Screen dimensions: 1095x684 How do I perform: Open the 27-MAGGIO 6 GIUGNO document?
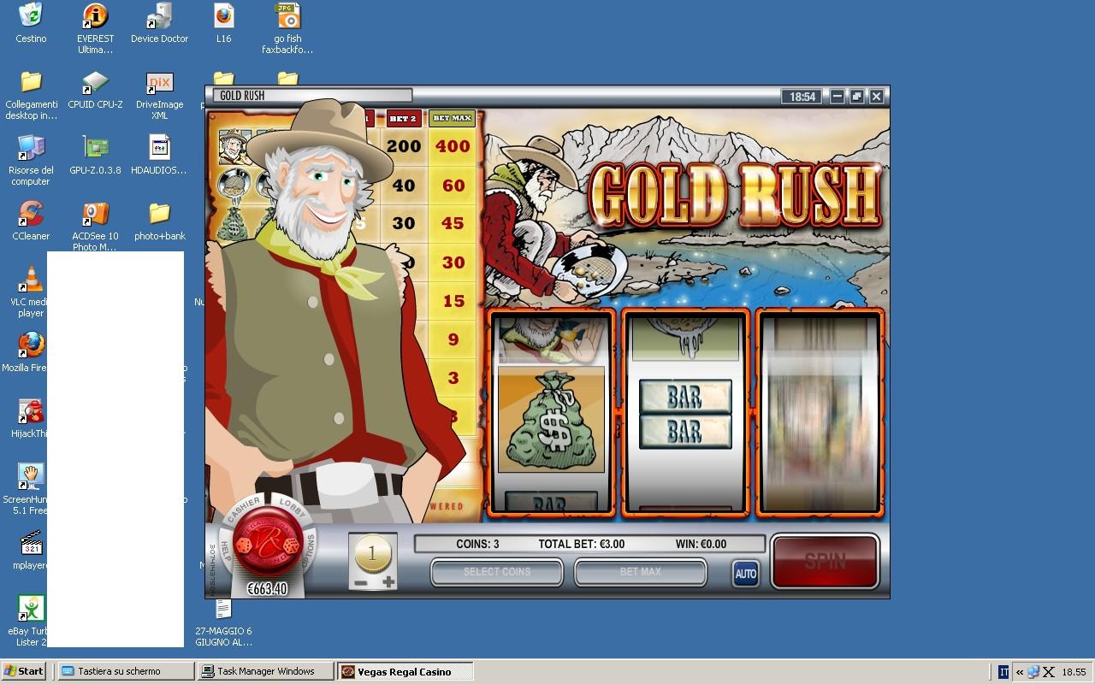pyautogui.click(x=223, y=622)
